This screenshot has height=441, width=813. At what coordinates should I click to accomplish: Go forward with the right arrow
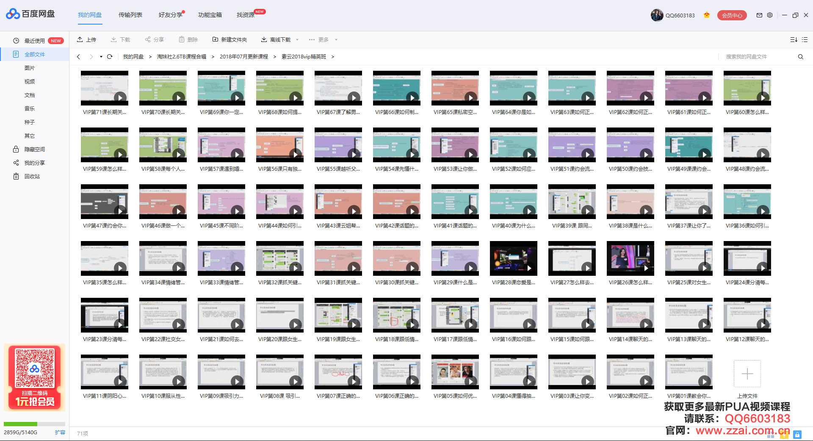click(x=91, y=56)
